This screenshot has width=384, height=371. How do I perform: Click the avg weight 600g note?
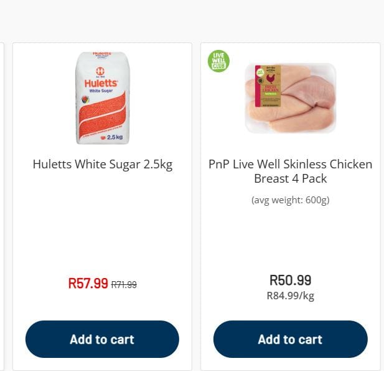290,200
